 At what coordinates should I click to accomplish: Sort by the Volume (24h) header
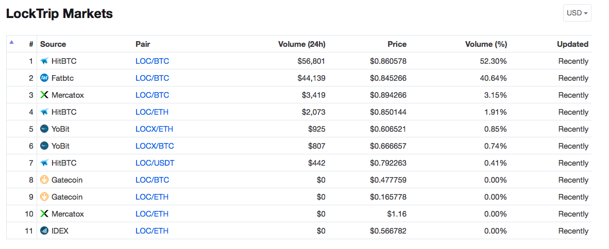coord(302,44)
